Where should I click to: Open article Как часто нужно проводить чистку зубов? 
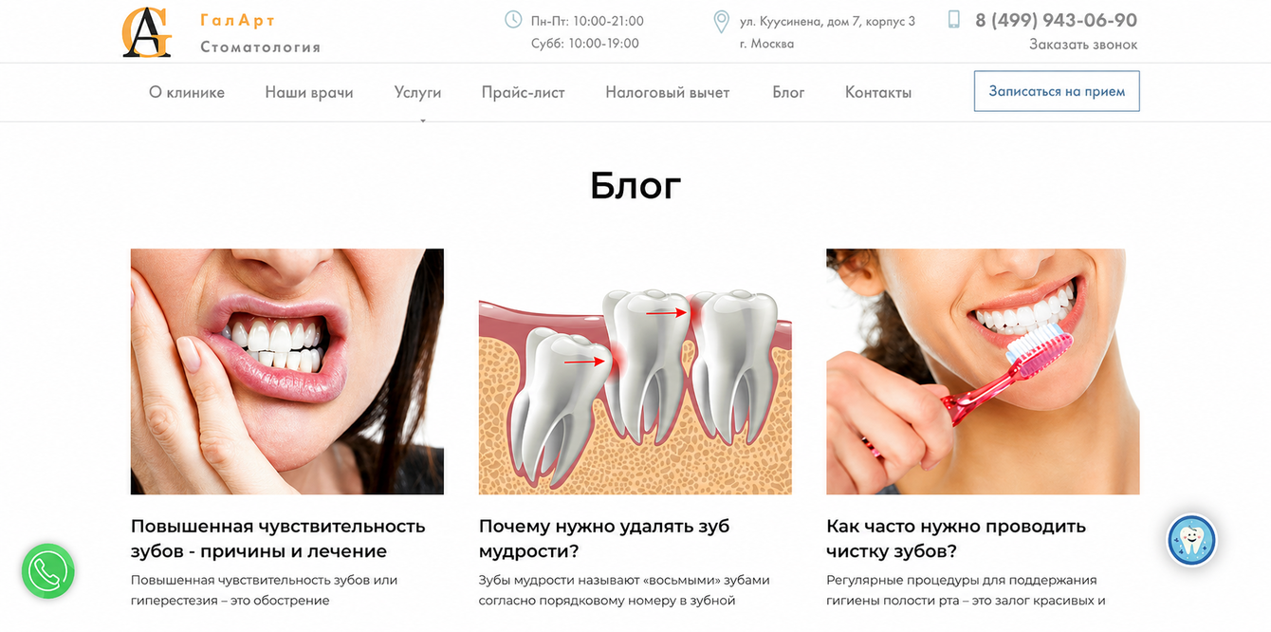[x=956, y=538]
